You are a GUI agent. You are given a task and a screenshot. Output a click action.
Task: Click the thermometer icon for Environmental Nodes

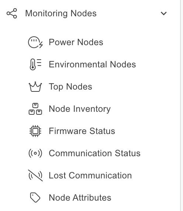pyautogui.click(x=35, y=64)
